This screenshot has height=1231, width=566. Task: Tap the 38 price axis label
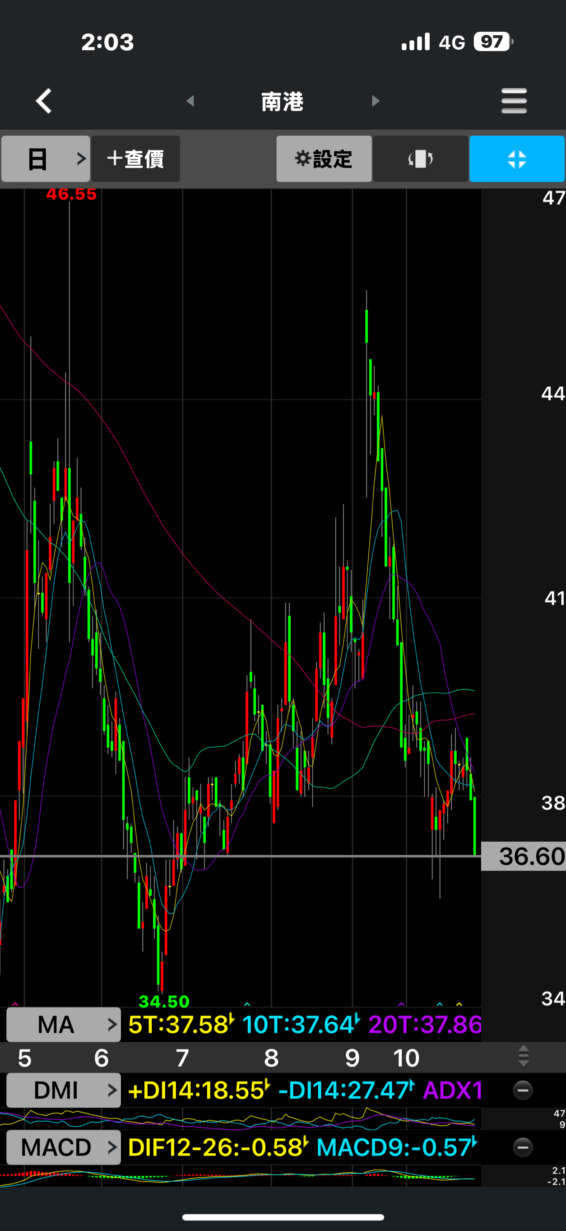tap(553, 803)
